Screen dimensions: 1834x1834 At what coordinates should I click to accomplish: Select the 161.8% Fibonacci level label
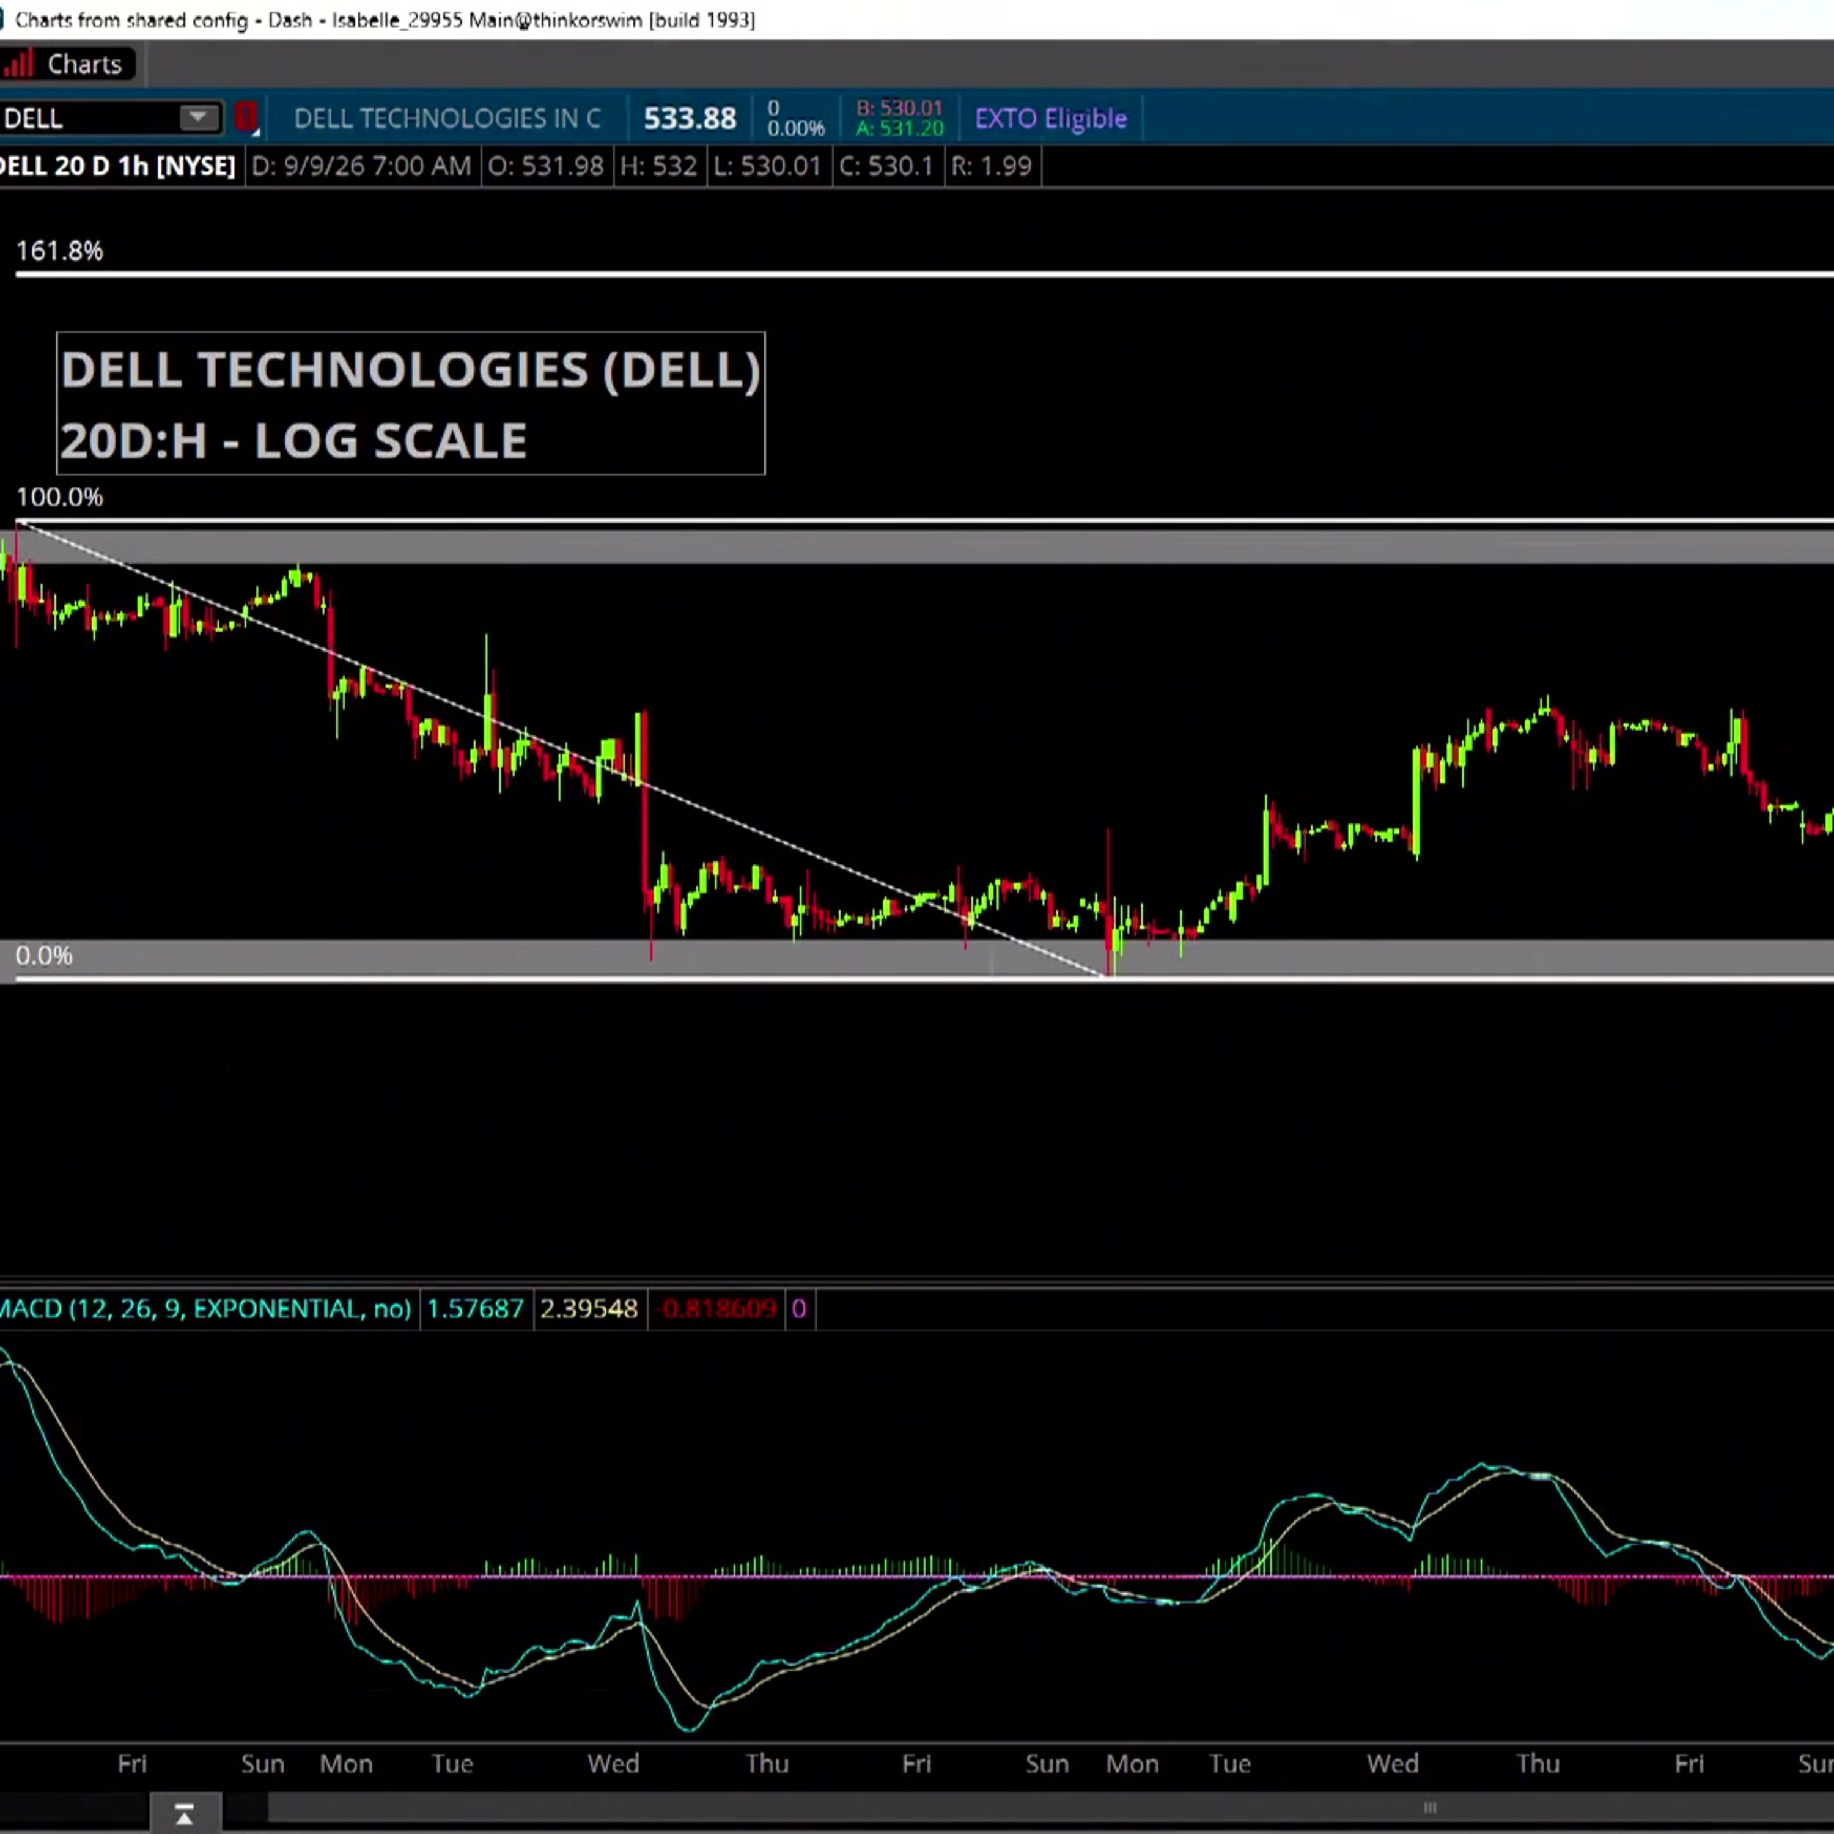click(x=60, y=251)
